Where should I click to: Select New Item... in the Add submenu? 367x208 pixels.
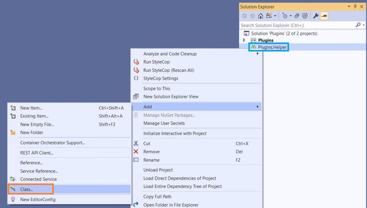click(31, 108)
